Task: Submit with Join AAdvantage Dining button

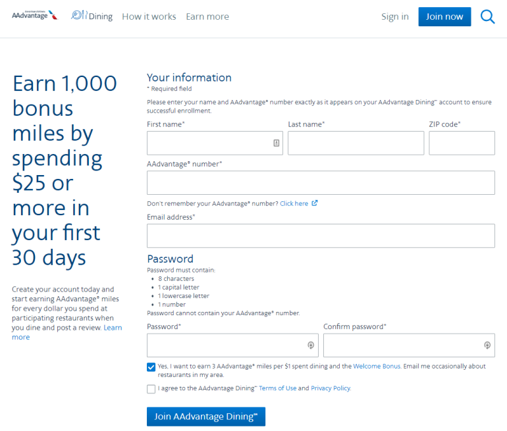Action: 205,417
